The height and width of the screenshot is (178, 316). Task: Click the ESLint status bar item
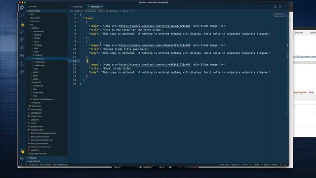(x=265, y=165)
